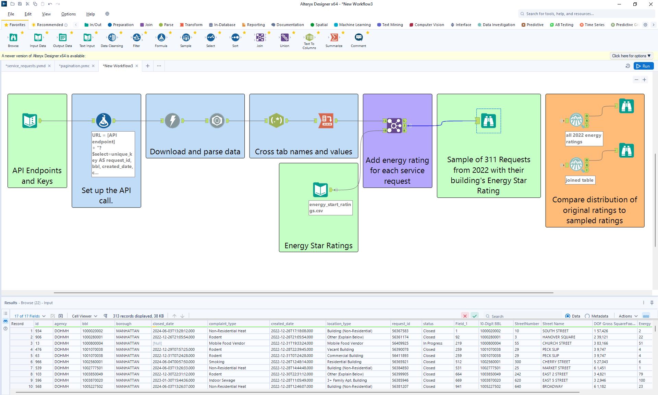Viewport: 658px width, 395px height.
Task: Click the Search tools help input field
Action: pos(585,14)
